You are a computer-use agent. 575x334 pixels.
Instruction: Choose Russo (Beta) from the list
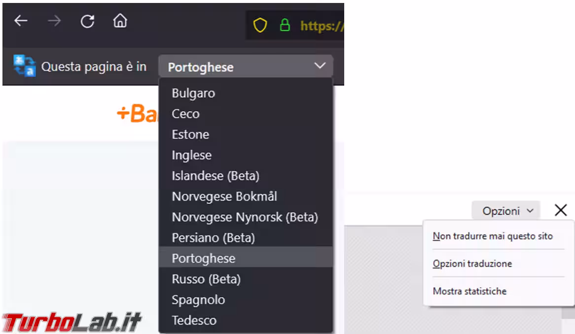coord(206,279)
